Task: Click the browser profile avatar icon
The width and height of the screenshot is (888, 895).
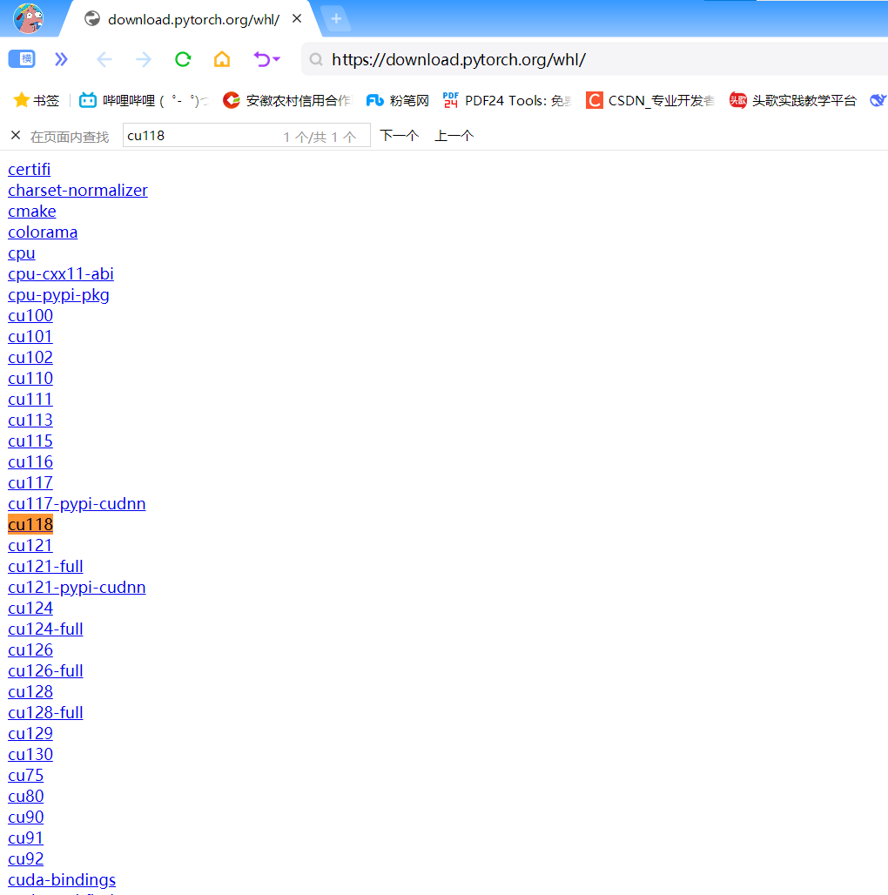Action: [x=29, y=17]
